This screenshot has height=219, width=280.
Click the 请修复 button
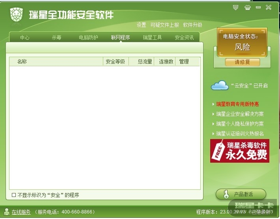point(242,62)
